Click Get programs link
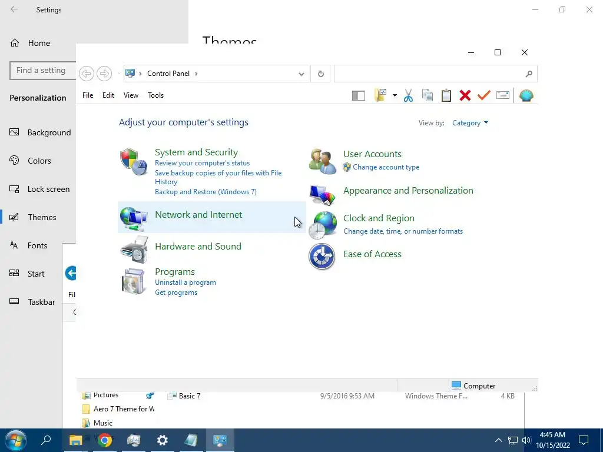The image size is (603, 452). 175,293
